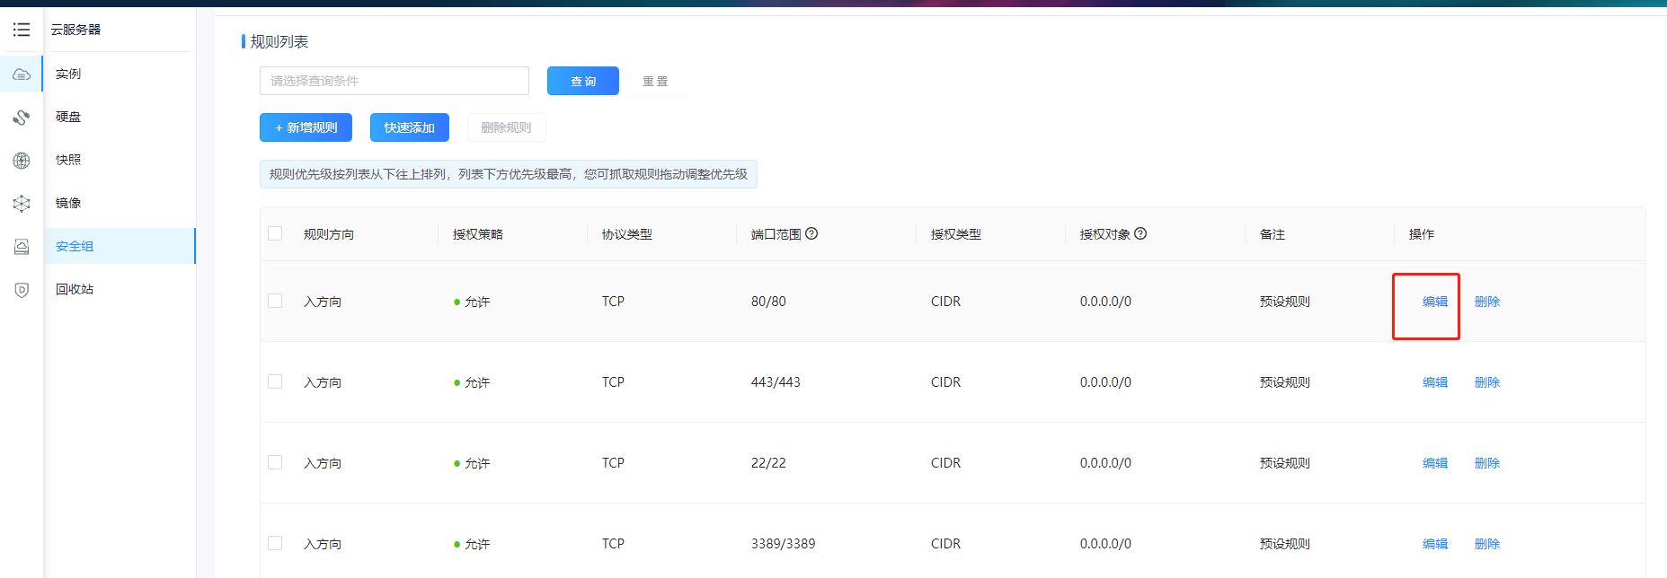This screenshot has height=578, width=1667.
Task: Click the 端口范围 column header label
Action: click(x=776, y=234)
